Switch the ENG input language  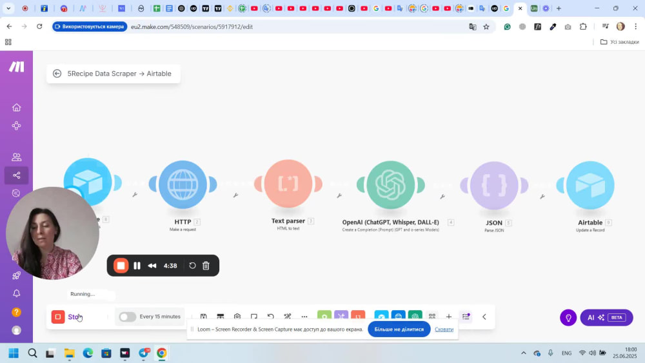[x=566, y=353]
